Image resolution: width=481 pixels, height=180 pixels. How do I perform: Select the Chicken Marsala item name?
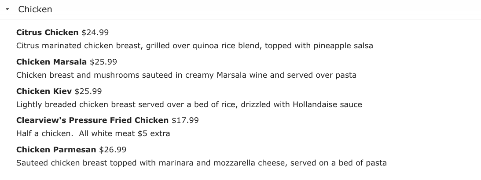51,62
